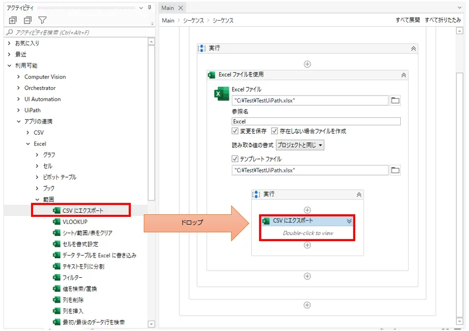Collapse the Excel ファイルを使用 activity
The width and height of the screenshot is (469, 331).
[403, 75]
